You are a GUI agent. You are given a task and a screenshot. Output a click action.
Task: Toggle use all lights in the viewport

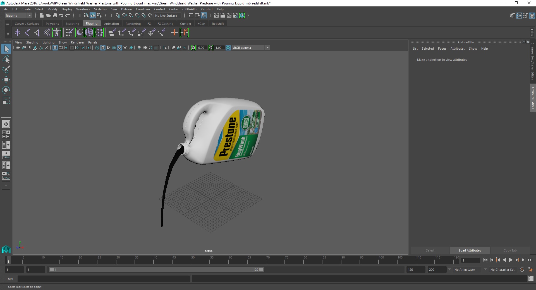125,48
